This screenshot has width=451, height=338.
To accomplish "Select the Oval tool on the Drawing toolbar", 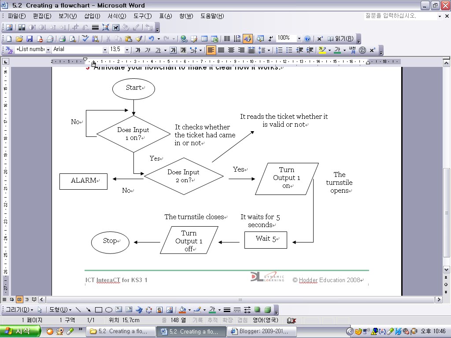I will pyautogui.click(x=109, y=309).
